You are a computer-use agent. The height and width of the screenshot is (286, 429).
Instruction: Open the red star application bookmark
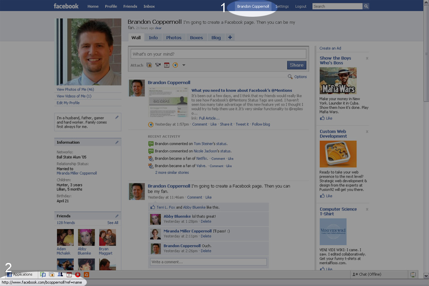[78, 275]
